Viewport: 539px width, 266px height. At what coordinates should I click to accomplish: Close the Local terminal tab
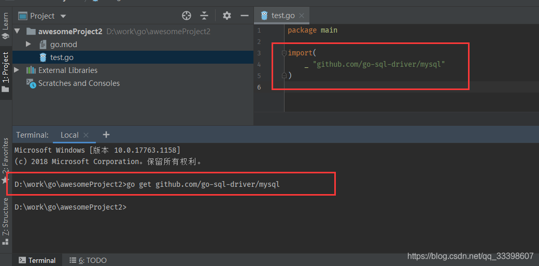click(x=86, y=135)
